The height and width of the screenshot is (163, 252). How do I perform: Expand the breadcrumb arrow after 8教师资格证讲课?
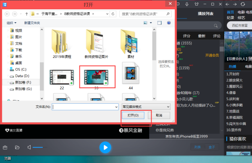click(x=93, y=14)
